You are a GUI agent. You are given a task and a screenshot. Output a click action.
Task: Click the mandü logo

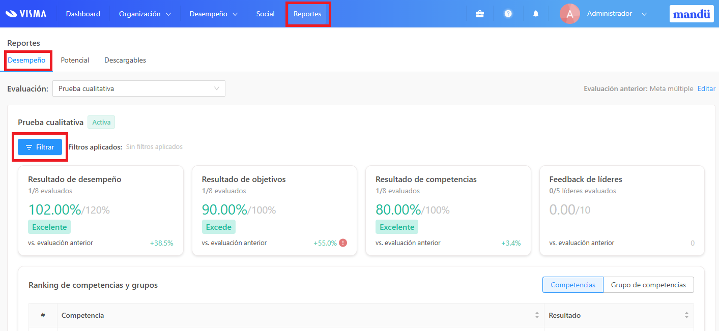(692, 14)
